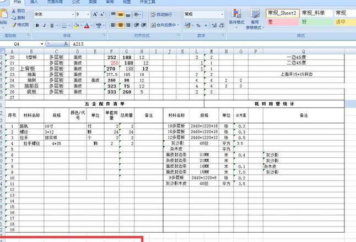Image resolution: width=356 pixels, height=242 pixels.
Task: Switch to the Page Layout (页面布局) tab
Action: tap(55, 2)
